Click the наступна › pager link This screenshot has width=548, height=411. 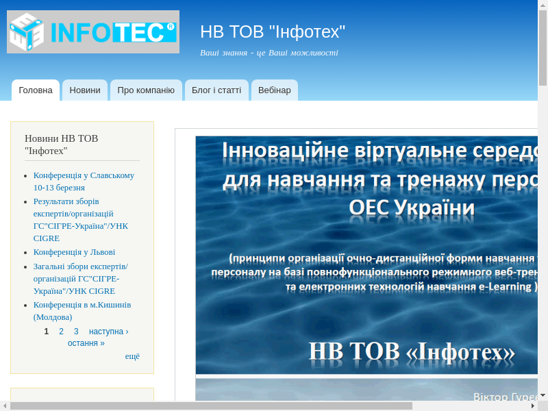coord(108,332)
